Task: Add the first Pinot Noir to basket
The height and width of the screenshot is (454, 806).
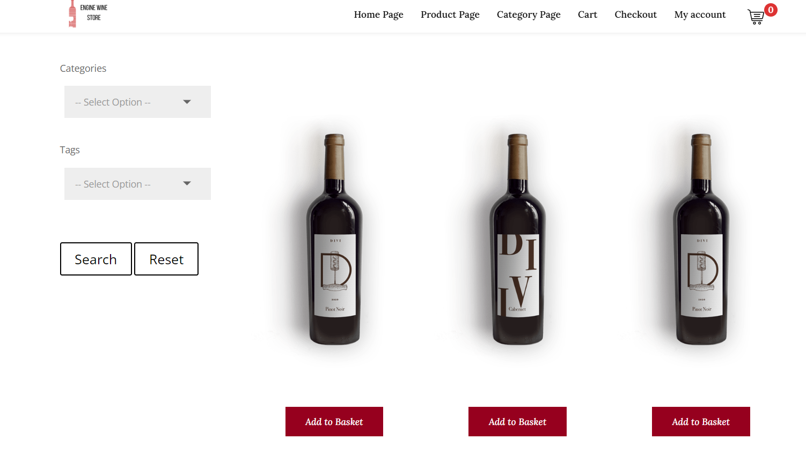Action: pos(334,422)
